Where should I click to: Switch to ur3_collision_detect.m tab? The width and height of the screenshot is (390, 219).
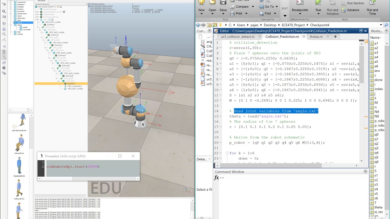tap(238, 37)
